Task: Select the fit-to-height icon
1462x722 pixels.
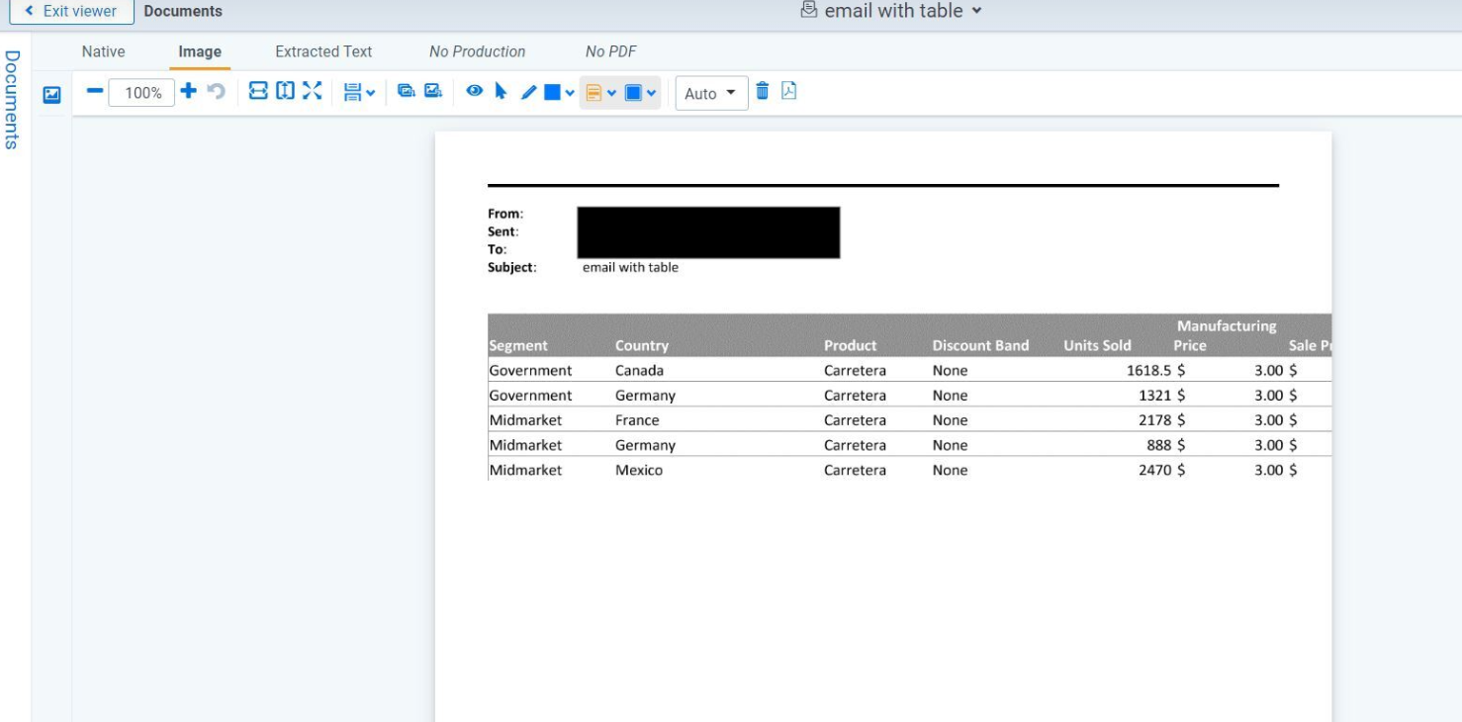Action: 285,91
